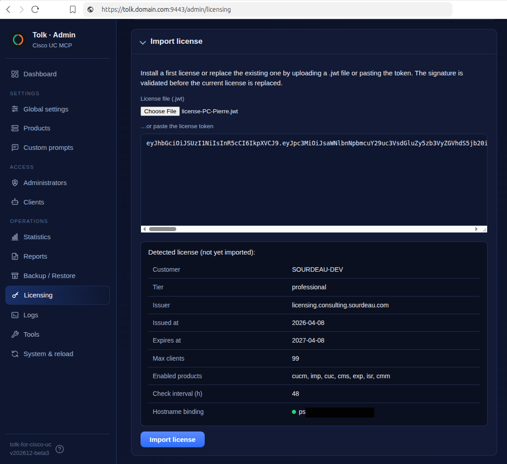The image size is (507, 464).
Task: Click the textarea resize handle
Action: (x=484, y=229)
